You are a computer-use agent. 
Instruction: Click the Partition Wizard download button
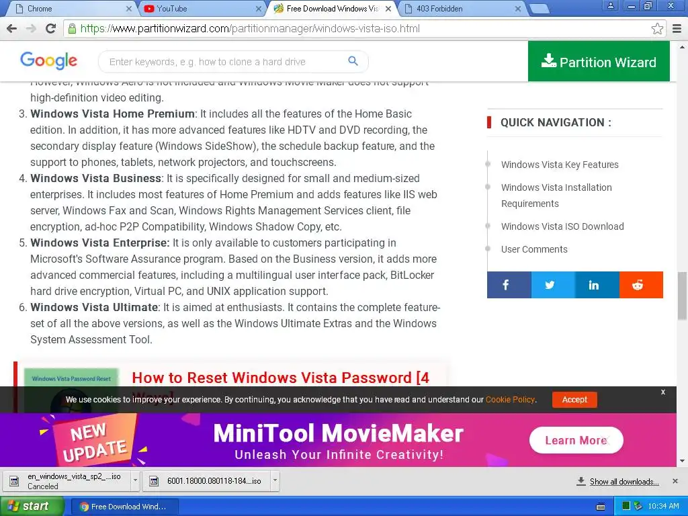[599, 61]
